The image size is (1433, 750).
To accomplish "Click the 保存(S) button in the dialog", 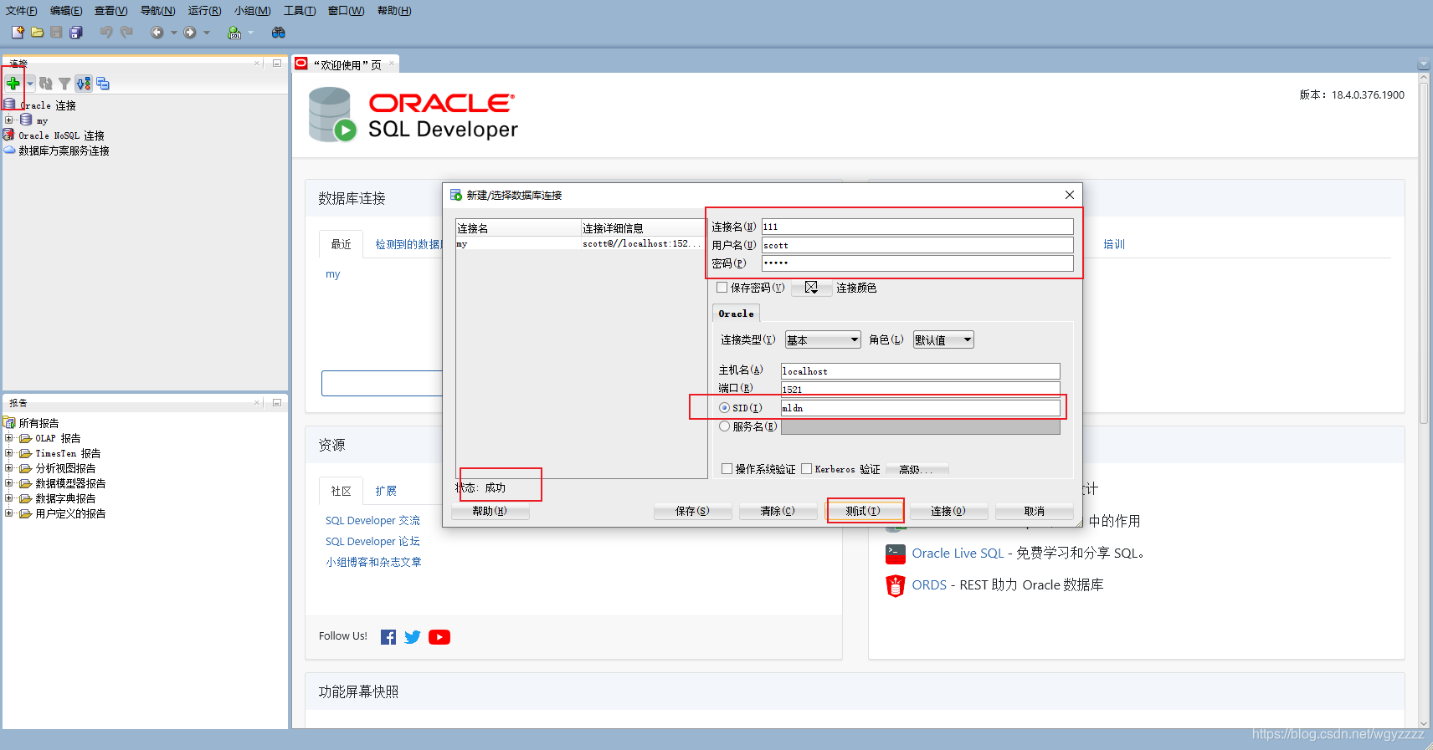I will pos(692,511).
